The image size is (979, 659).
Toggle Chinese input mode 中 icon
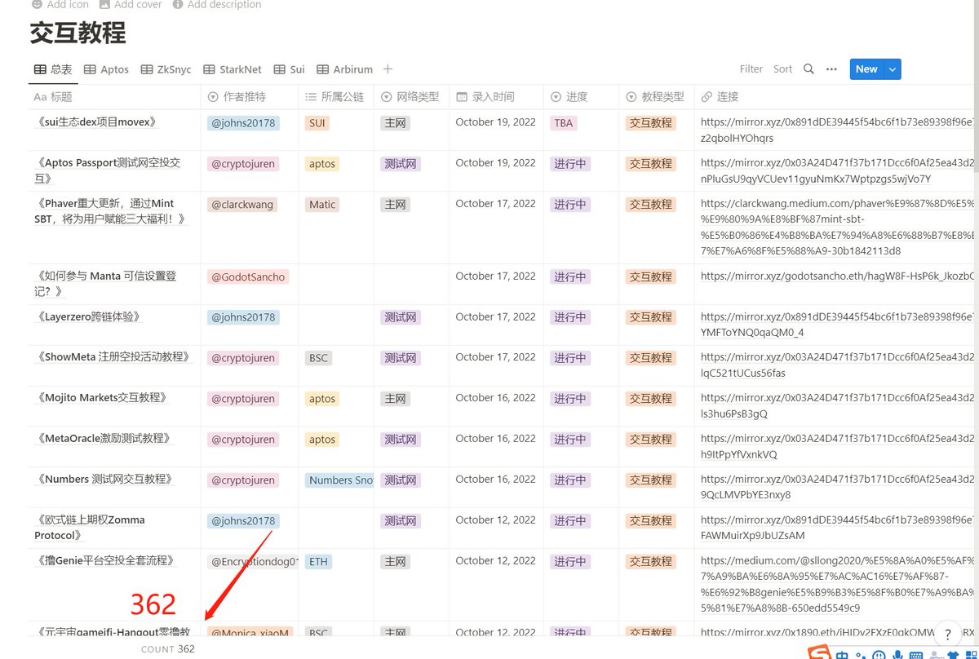pos(840,654)
